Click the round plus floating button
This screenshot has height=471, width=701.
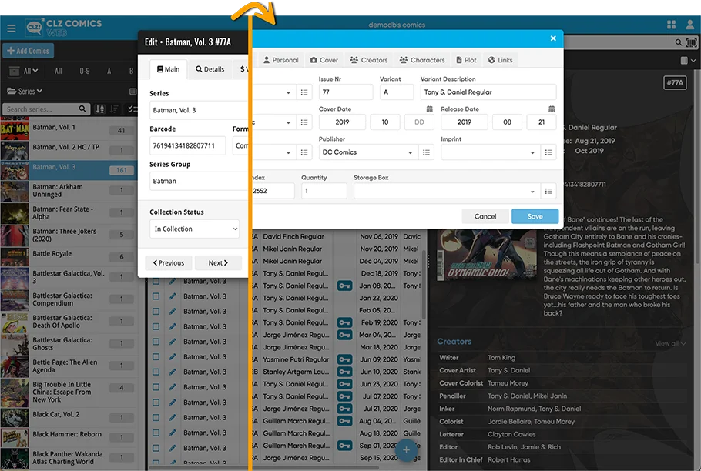(x=406, y=449)
